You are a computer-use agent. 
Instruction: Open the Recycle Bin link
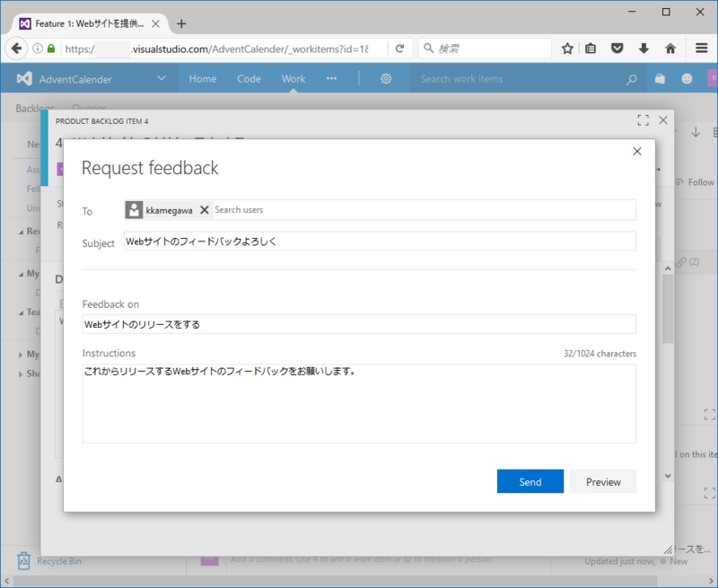pos(59,561)
